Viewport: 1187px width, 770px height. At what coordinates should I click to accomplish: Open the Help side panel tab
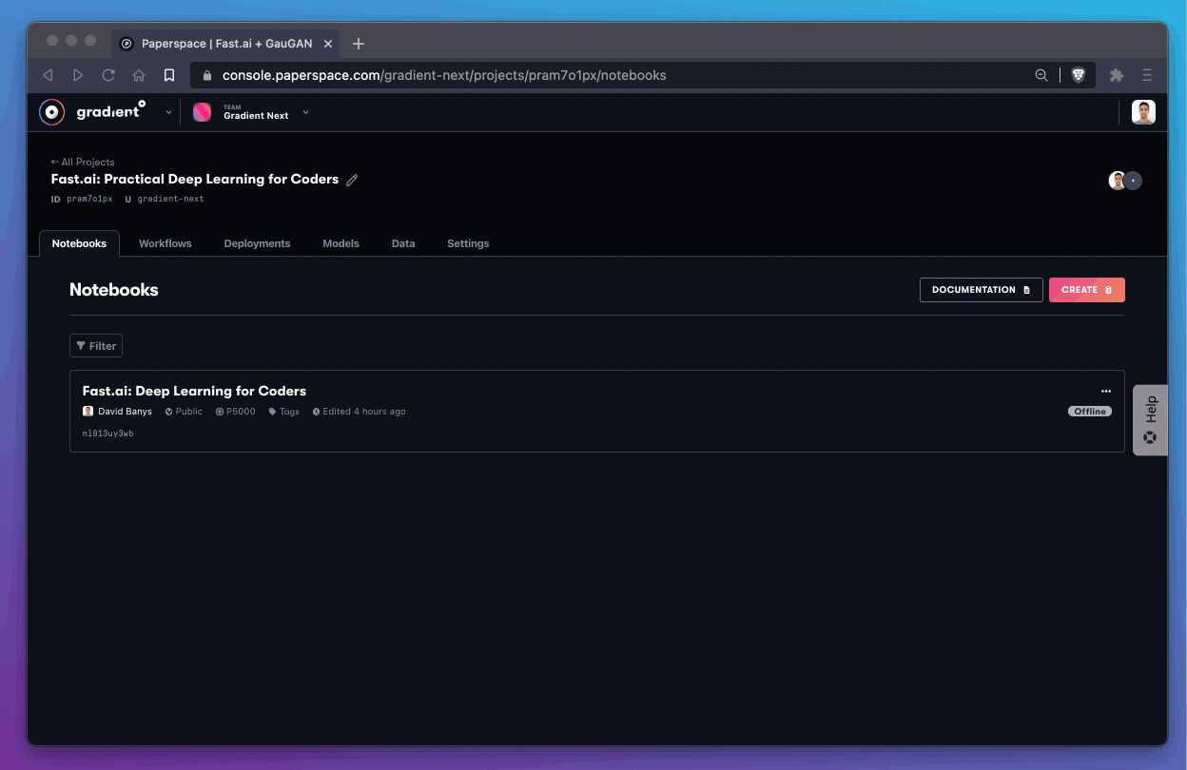tap(1150, 420)
